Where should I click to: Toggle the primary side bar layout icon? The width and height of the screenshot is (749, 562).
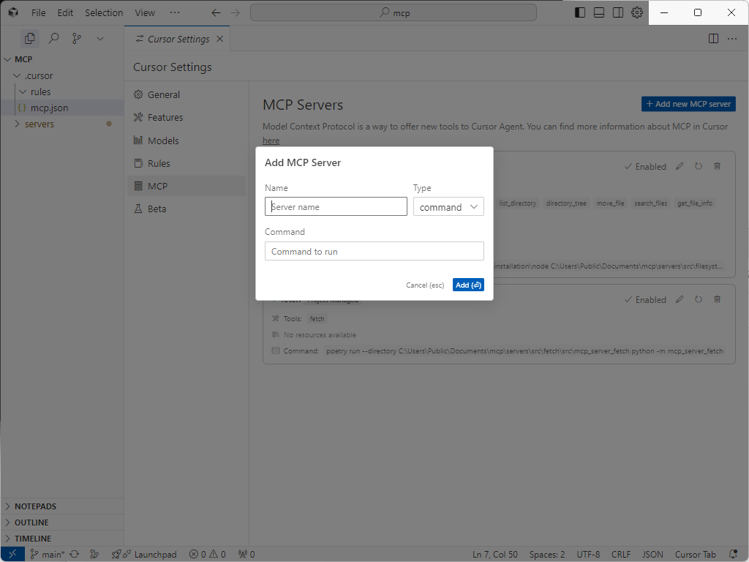[x=580, y=12]
